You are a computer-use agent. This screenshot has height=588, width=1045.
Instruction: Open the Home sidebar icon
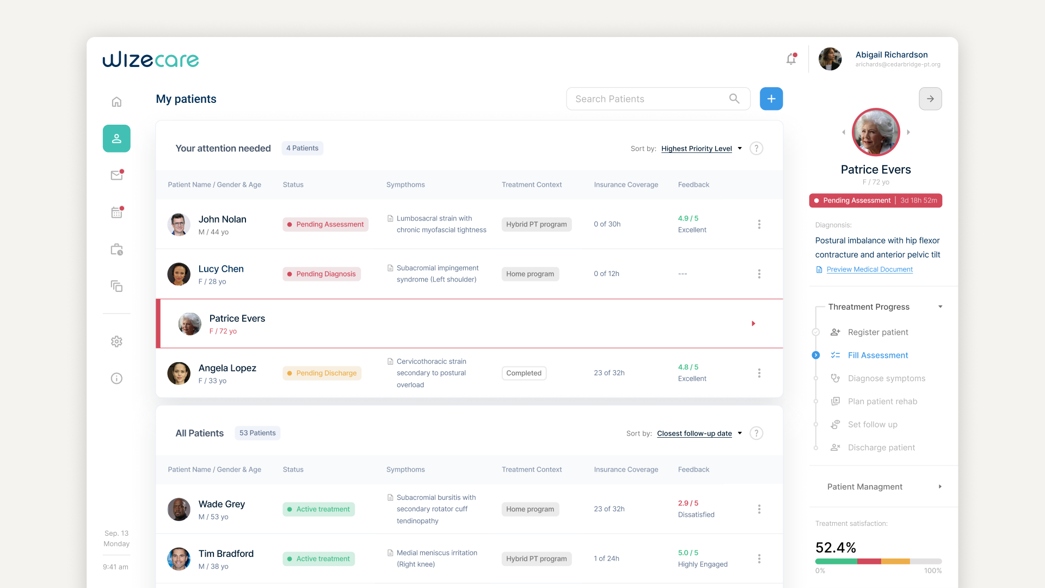point(116,102)
